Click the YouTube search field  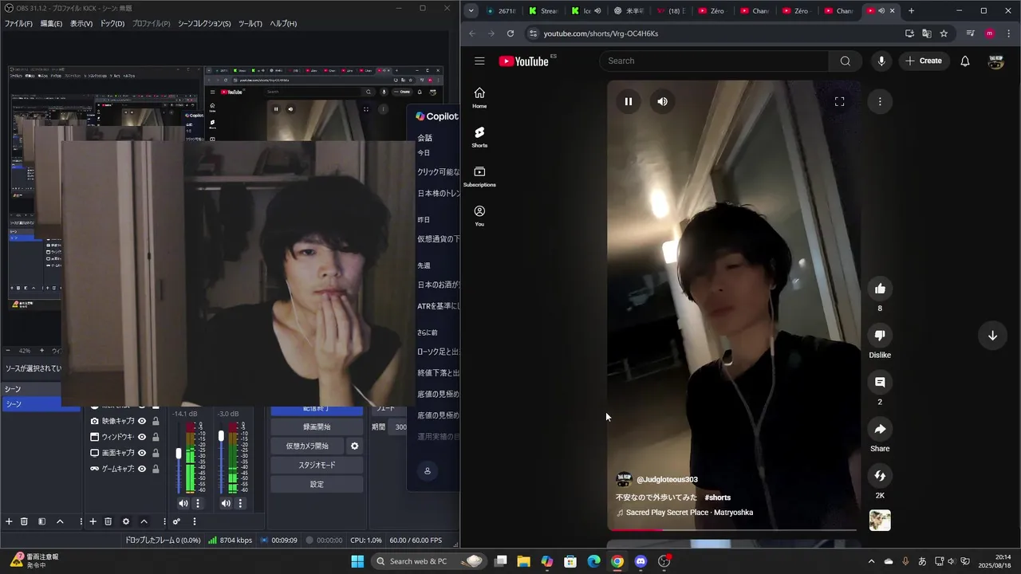(715, 61)
